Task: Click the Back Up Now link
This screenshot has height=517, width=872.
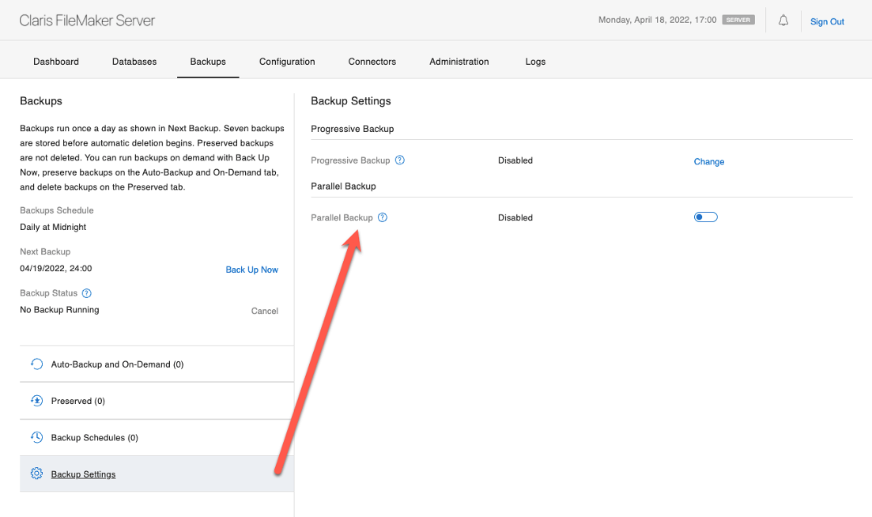Action: (251, 270)
